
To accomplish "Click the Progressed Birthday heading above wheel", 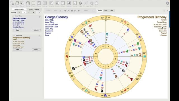I will coord(152,17).
